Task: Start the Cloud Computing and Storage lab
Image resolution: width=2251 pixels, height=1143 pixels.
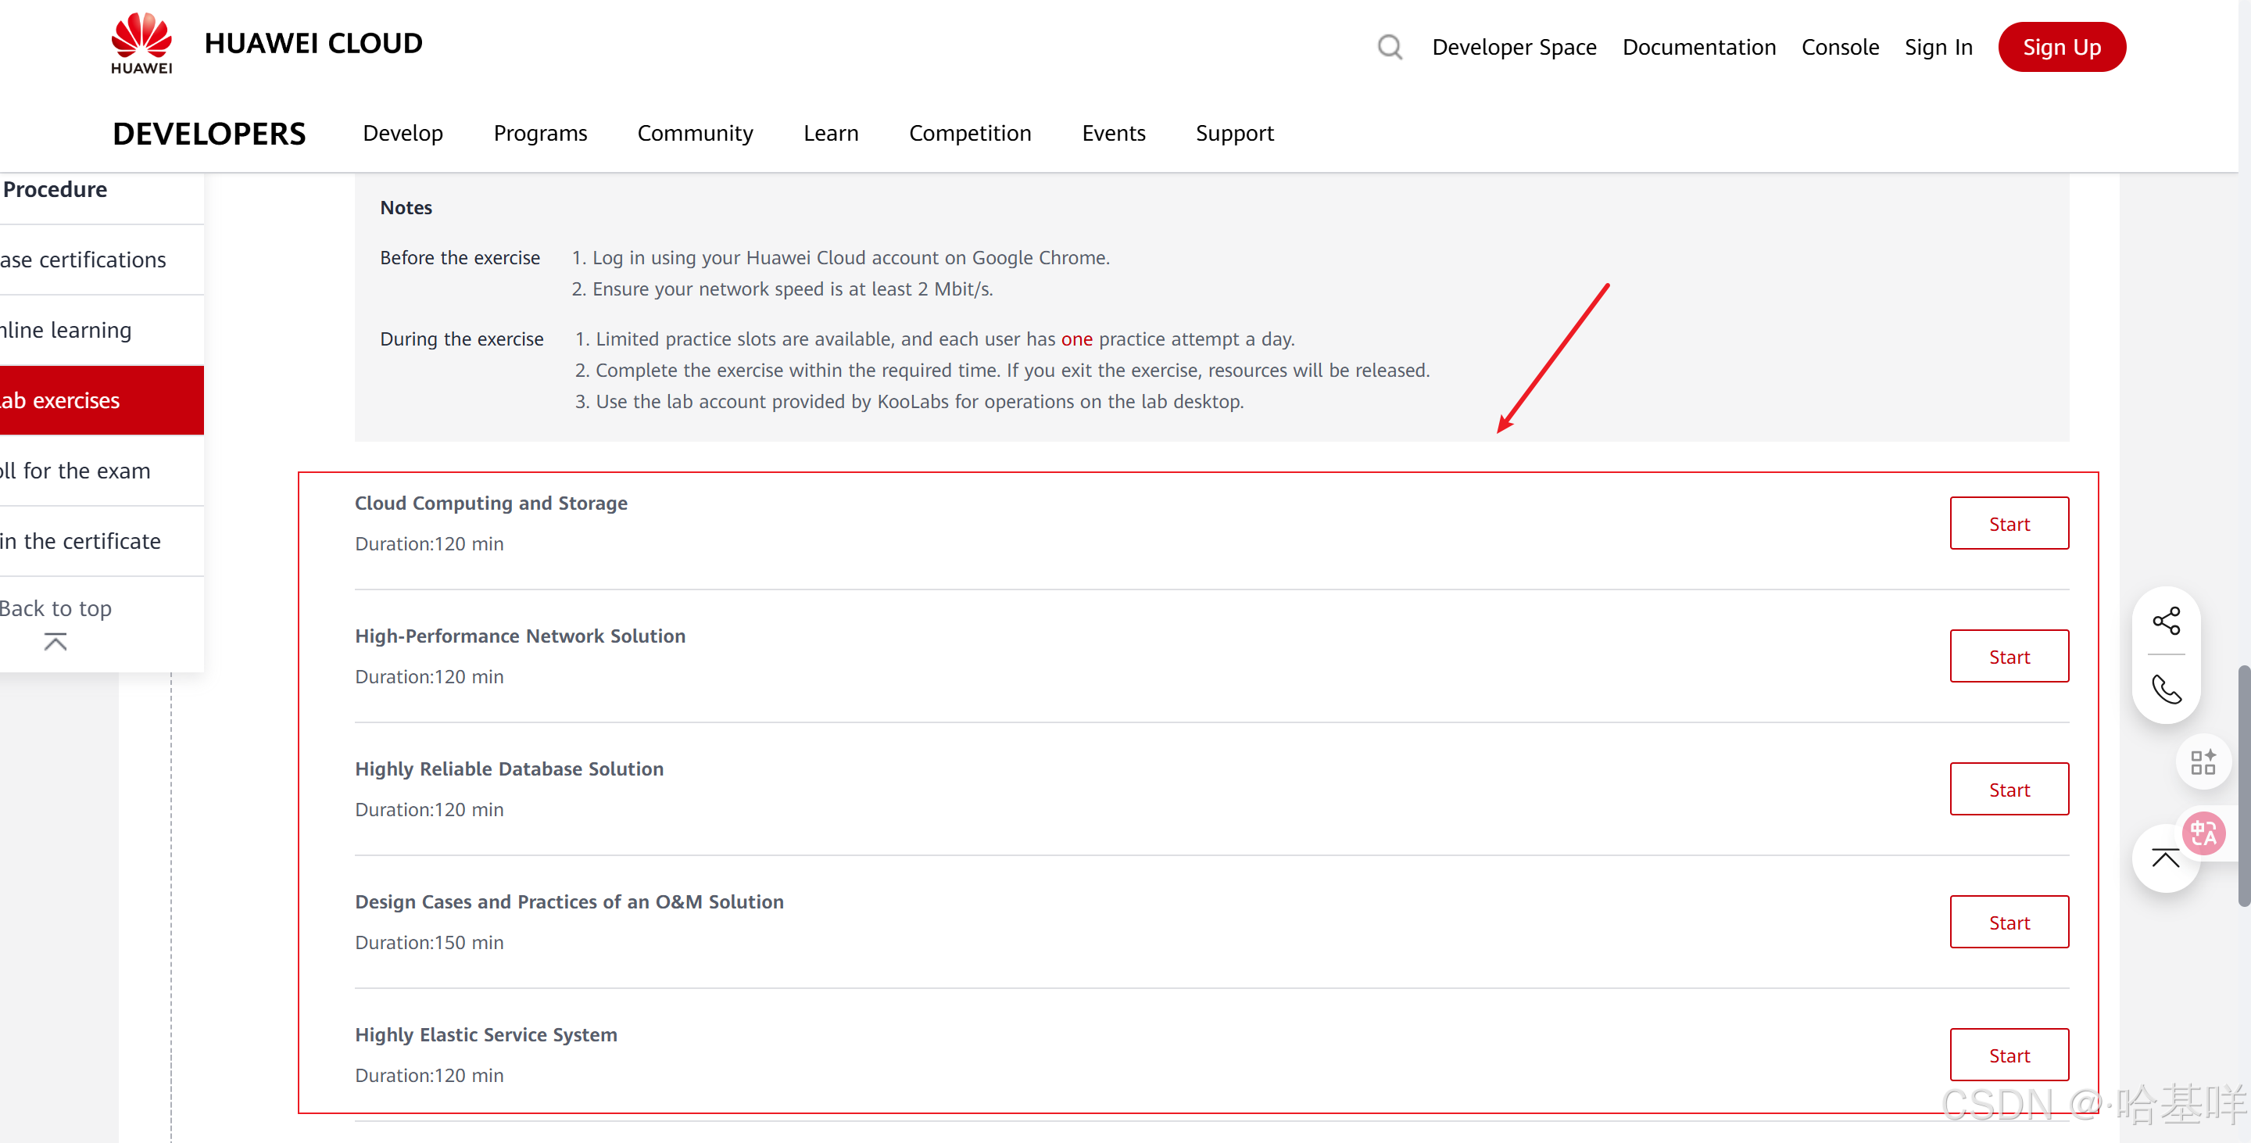Action: (x=2008, y=524)
